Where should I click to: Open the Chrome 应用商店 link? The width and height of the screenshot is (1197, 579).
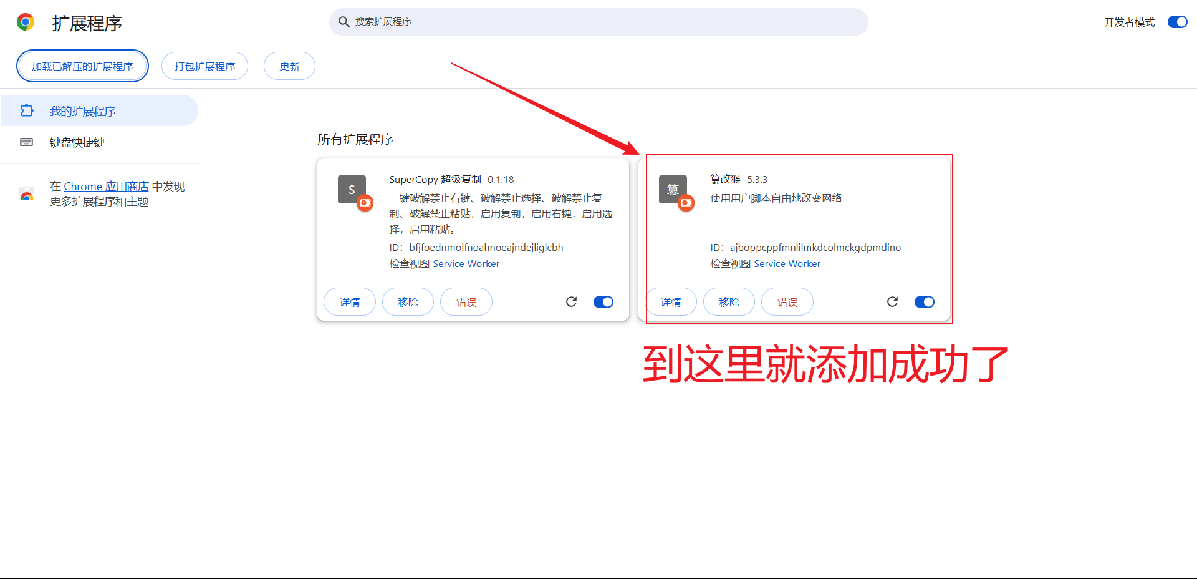[x=106, y=187]
